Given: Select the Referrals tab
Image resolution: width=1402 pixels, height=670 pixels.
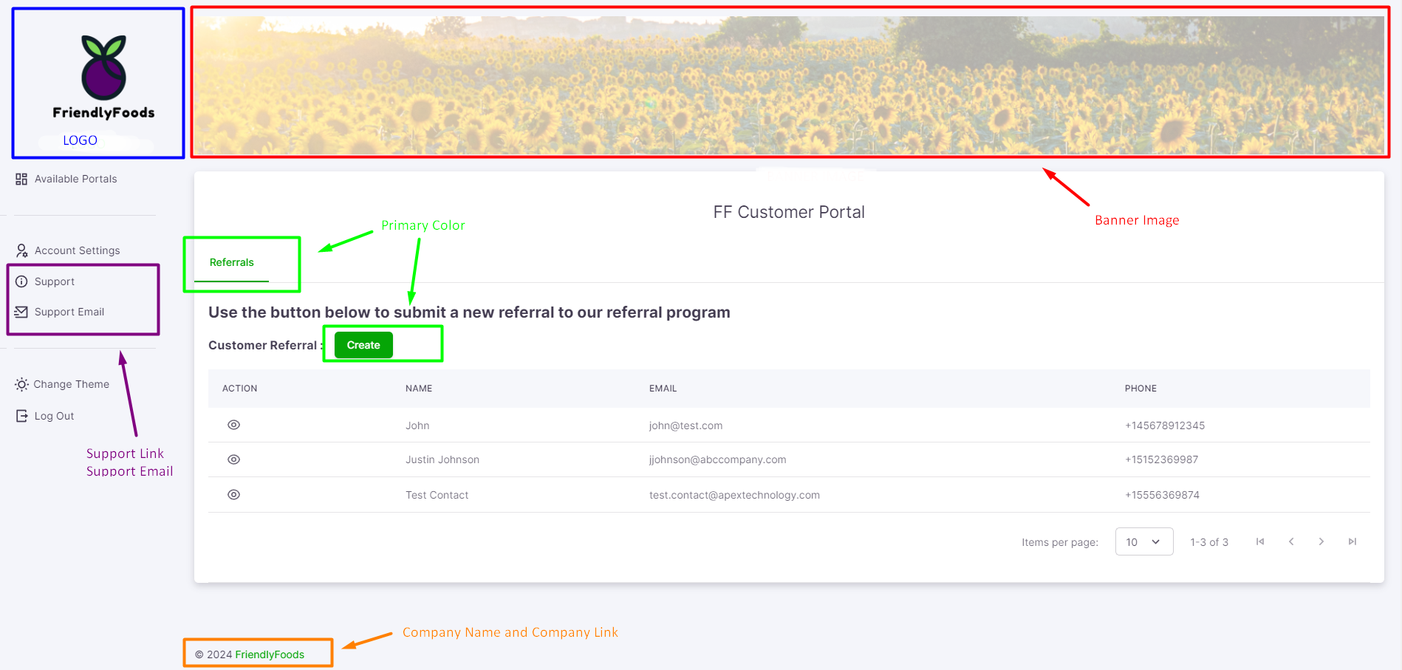Looking at the screenshot, I should [x=231, y=262].
